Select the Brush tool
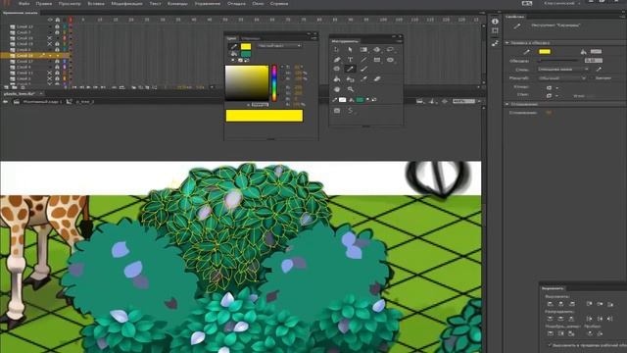Image resolution: width=627 pixels, height=353 pixels. click(x=363, y=70)
